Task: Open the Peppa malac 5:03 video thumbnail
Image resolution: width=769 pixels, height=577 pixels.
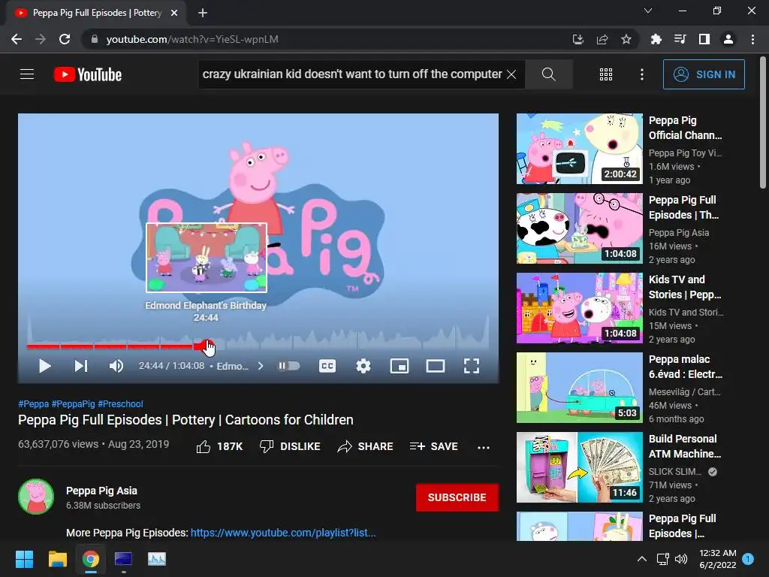Action: point(579,388)
